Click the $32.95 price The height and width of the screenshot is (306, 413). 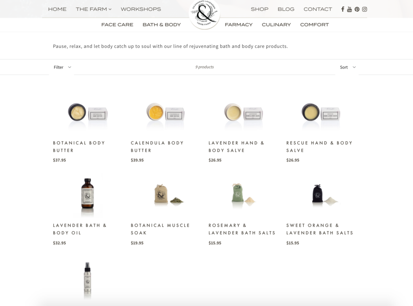(x=60, y=243)
